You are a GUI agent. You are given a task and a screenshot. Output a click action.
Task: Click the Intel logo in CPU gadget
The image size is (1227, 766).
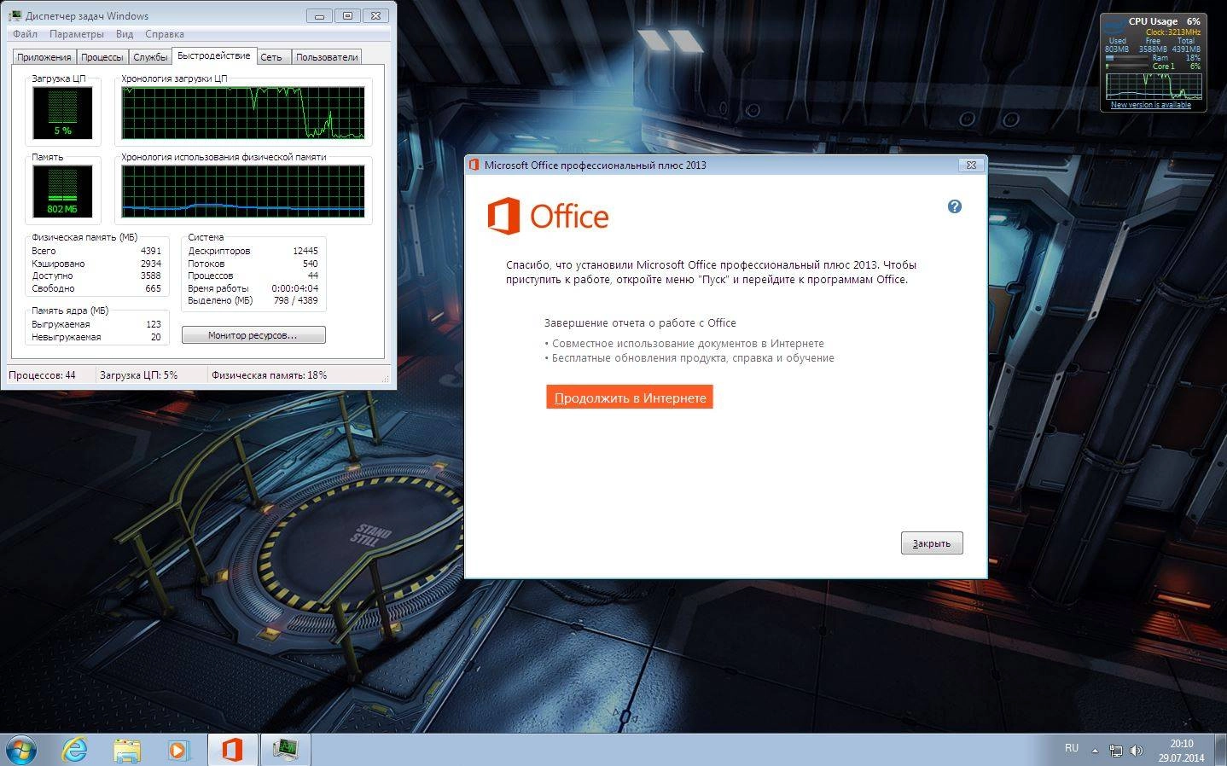point(1114,26)
